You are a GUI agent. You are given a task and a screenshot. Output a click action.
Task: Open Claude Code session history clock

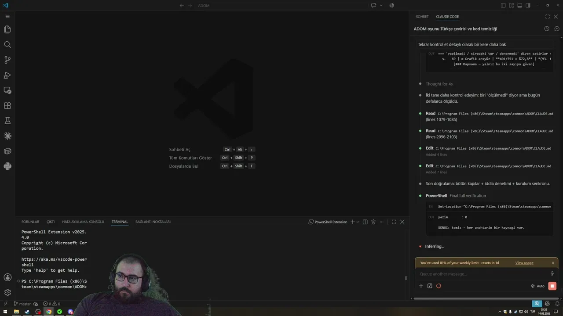(547, 29)
